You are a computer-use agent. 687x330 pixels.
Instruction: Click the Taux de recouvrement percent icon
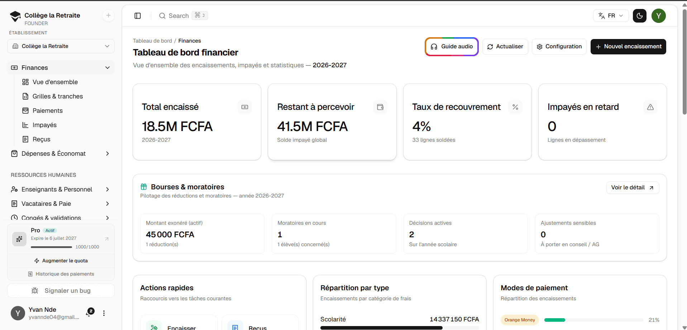(515, 107)
